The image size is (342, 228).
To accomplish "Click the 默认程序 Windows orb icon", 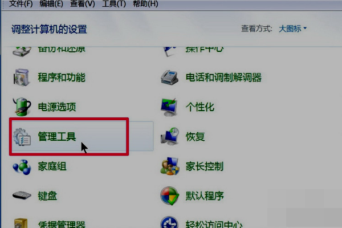I will pyautogui.click(x=169, y=196).
